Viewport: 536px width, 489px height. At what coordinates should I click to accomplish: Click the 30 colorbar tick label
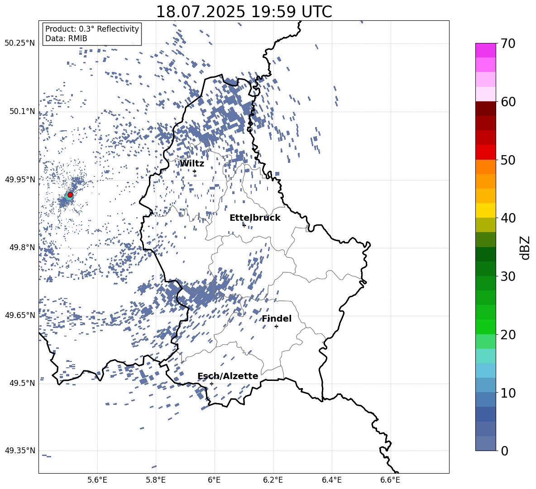point(508,276)
